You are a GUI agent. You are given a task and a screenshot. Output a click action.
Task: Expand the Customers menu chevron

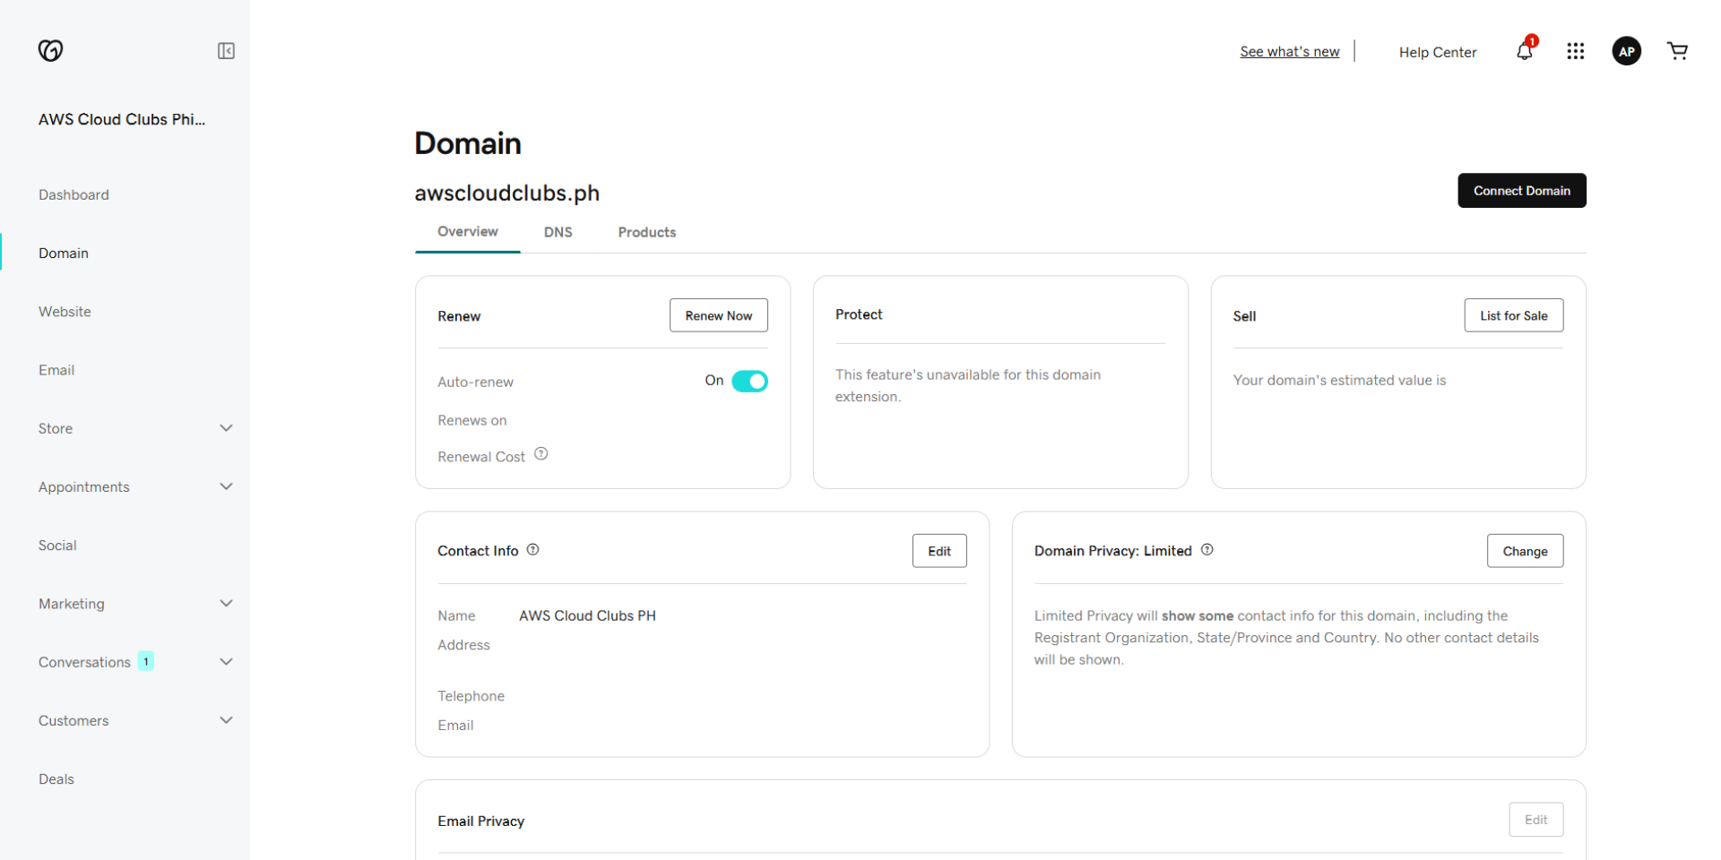226,720
